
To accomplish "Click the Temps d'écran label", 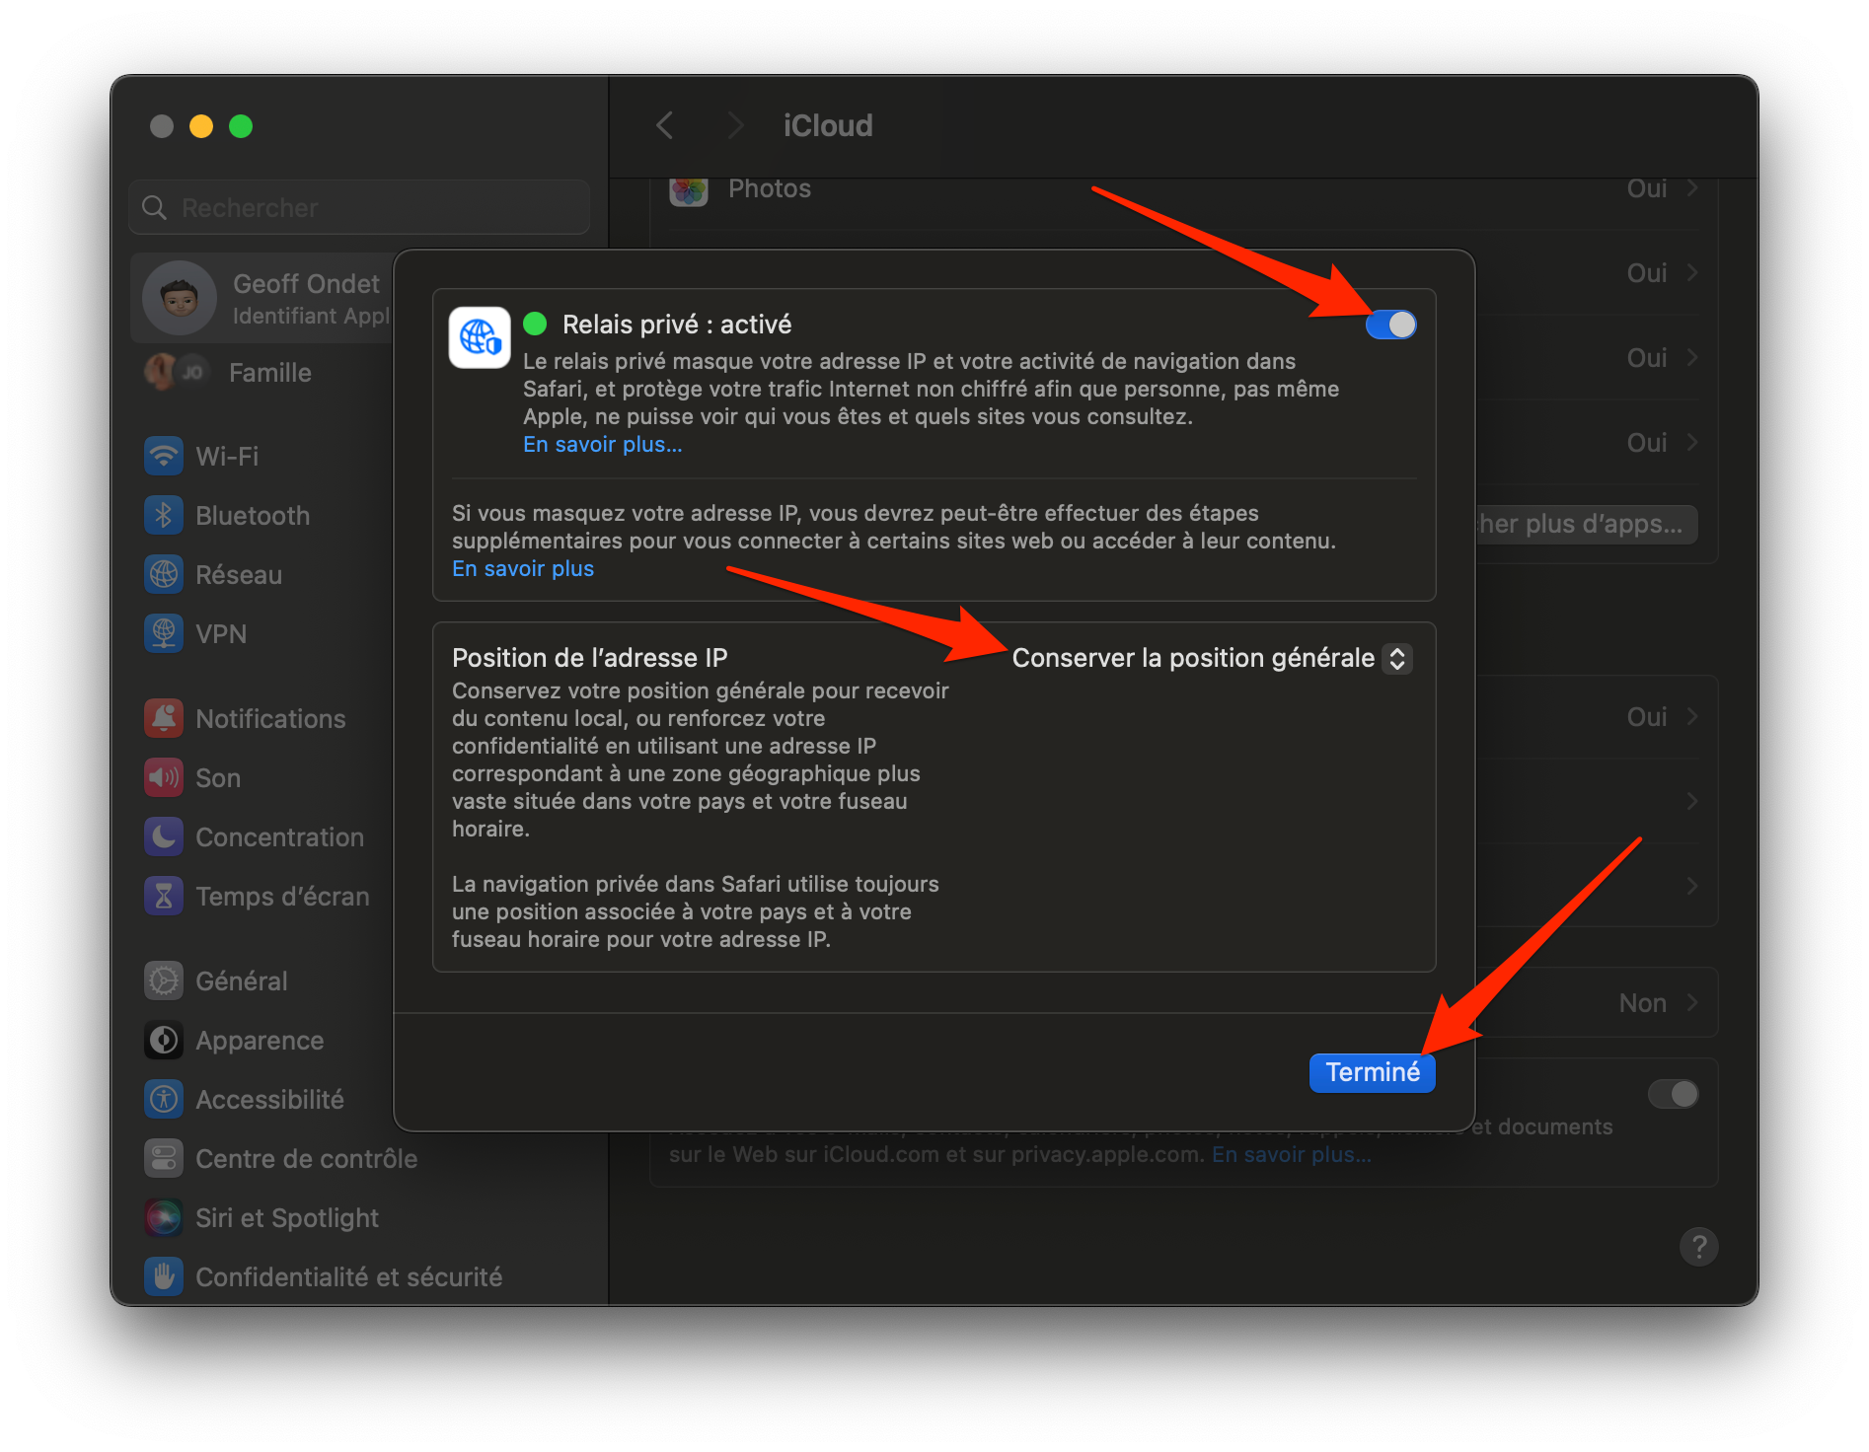I will 283,897.
